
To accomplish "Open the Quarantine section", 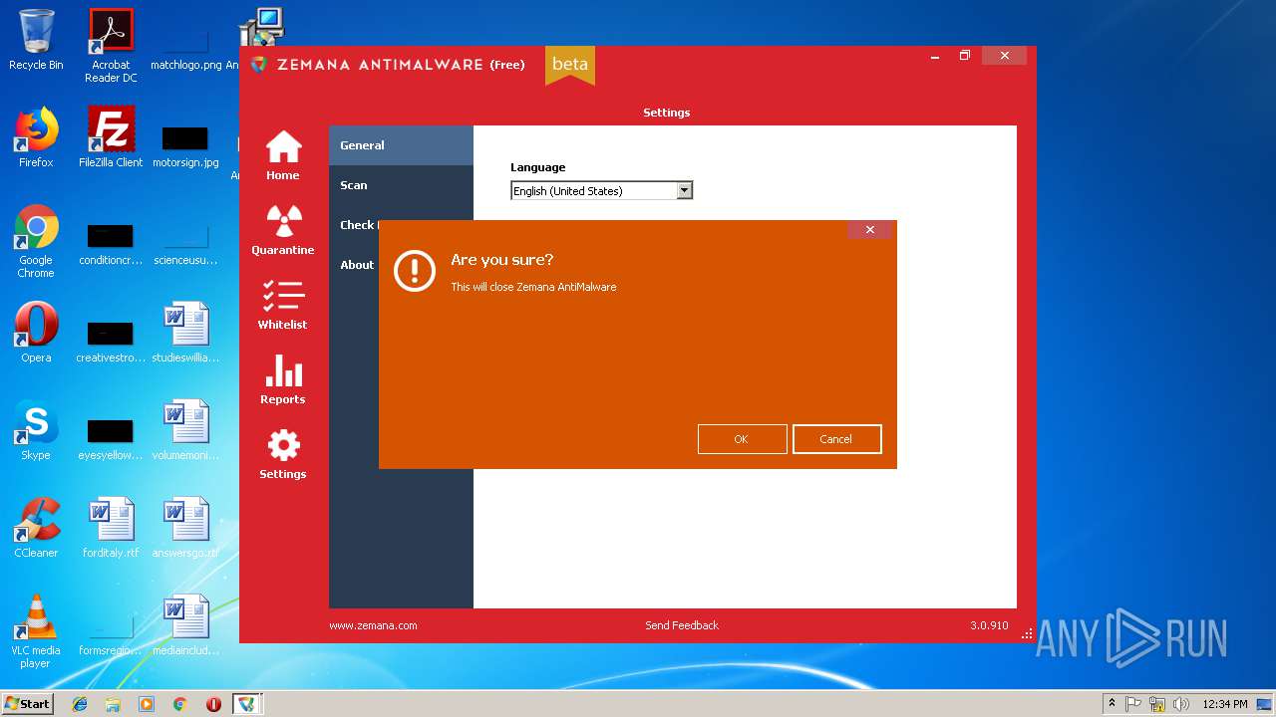I will pyautogui.click(x=283, y=230).
